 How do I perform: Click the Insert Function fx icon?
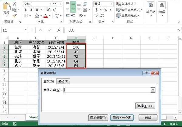(59, 30)
